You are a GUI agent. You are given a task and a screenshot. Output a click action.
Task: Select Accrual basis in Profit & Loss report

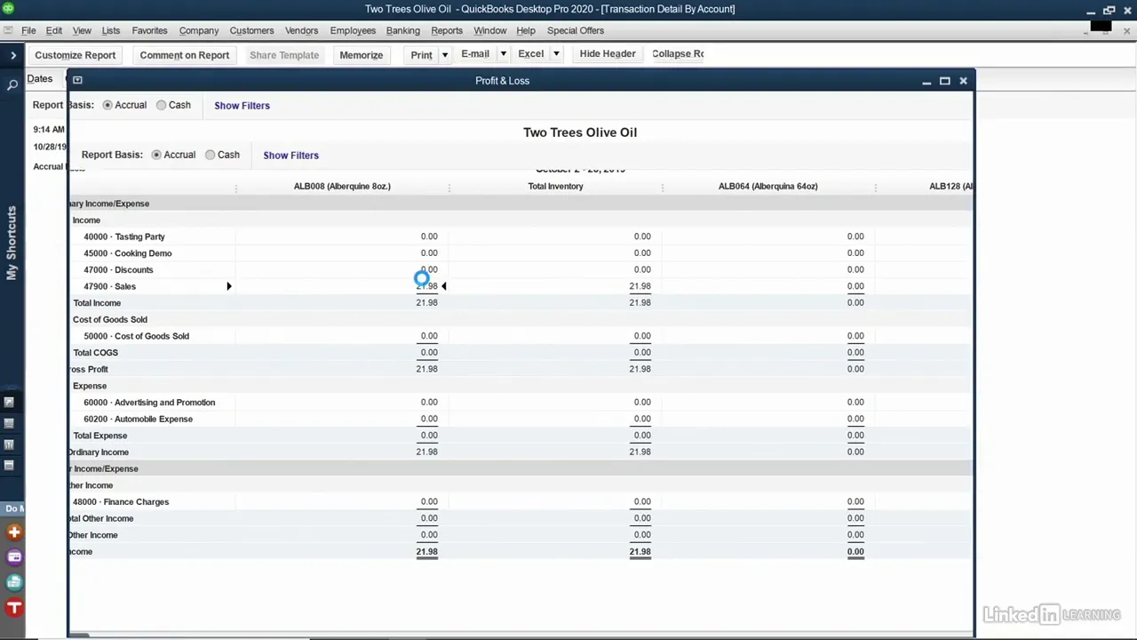pos(156,155)
